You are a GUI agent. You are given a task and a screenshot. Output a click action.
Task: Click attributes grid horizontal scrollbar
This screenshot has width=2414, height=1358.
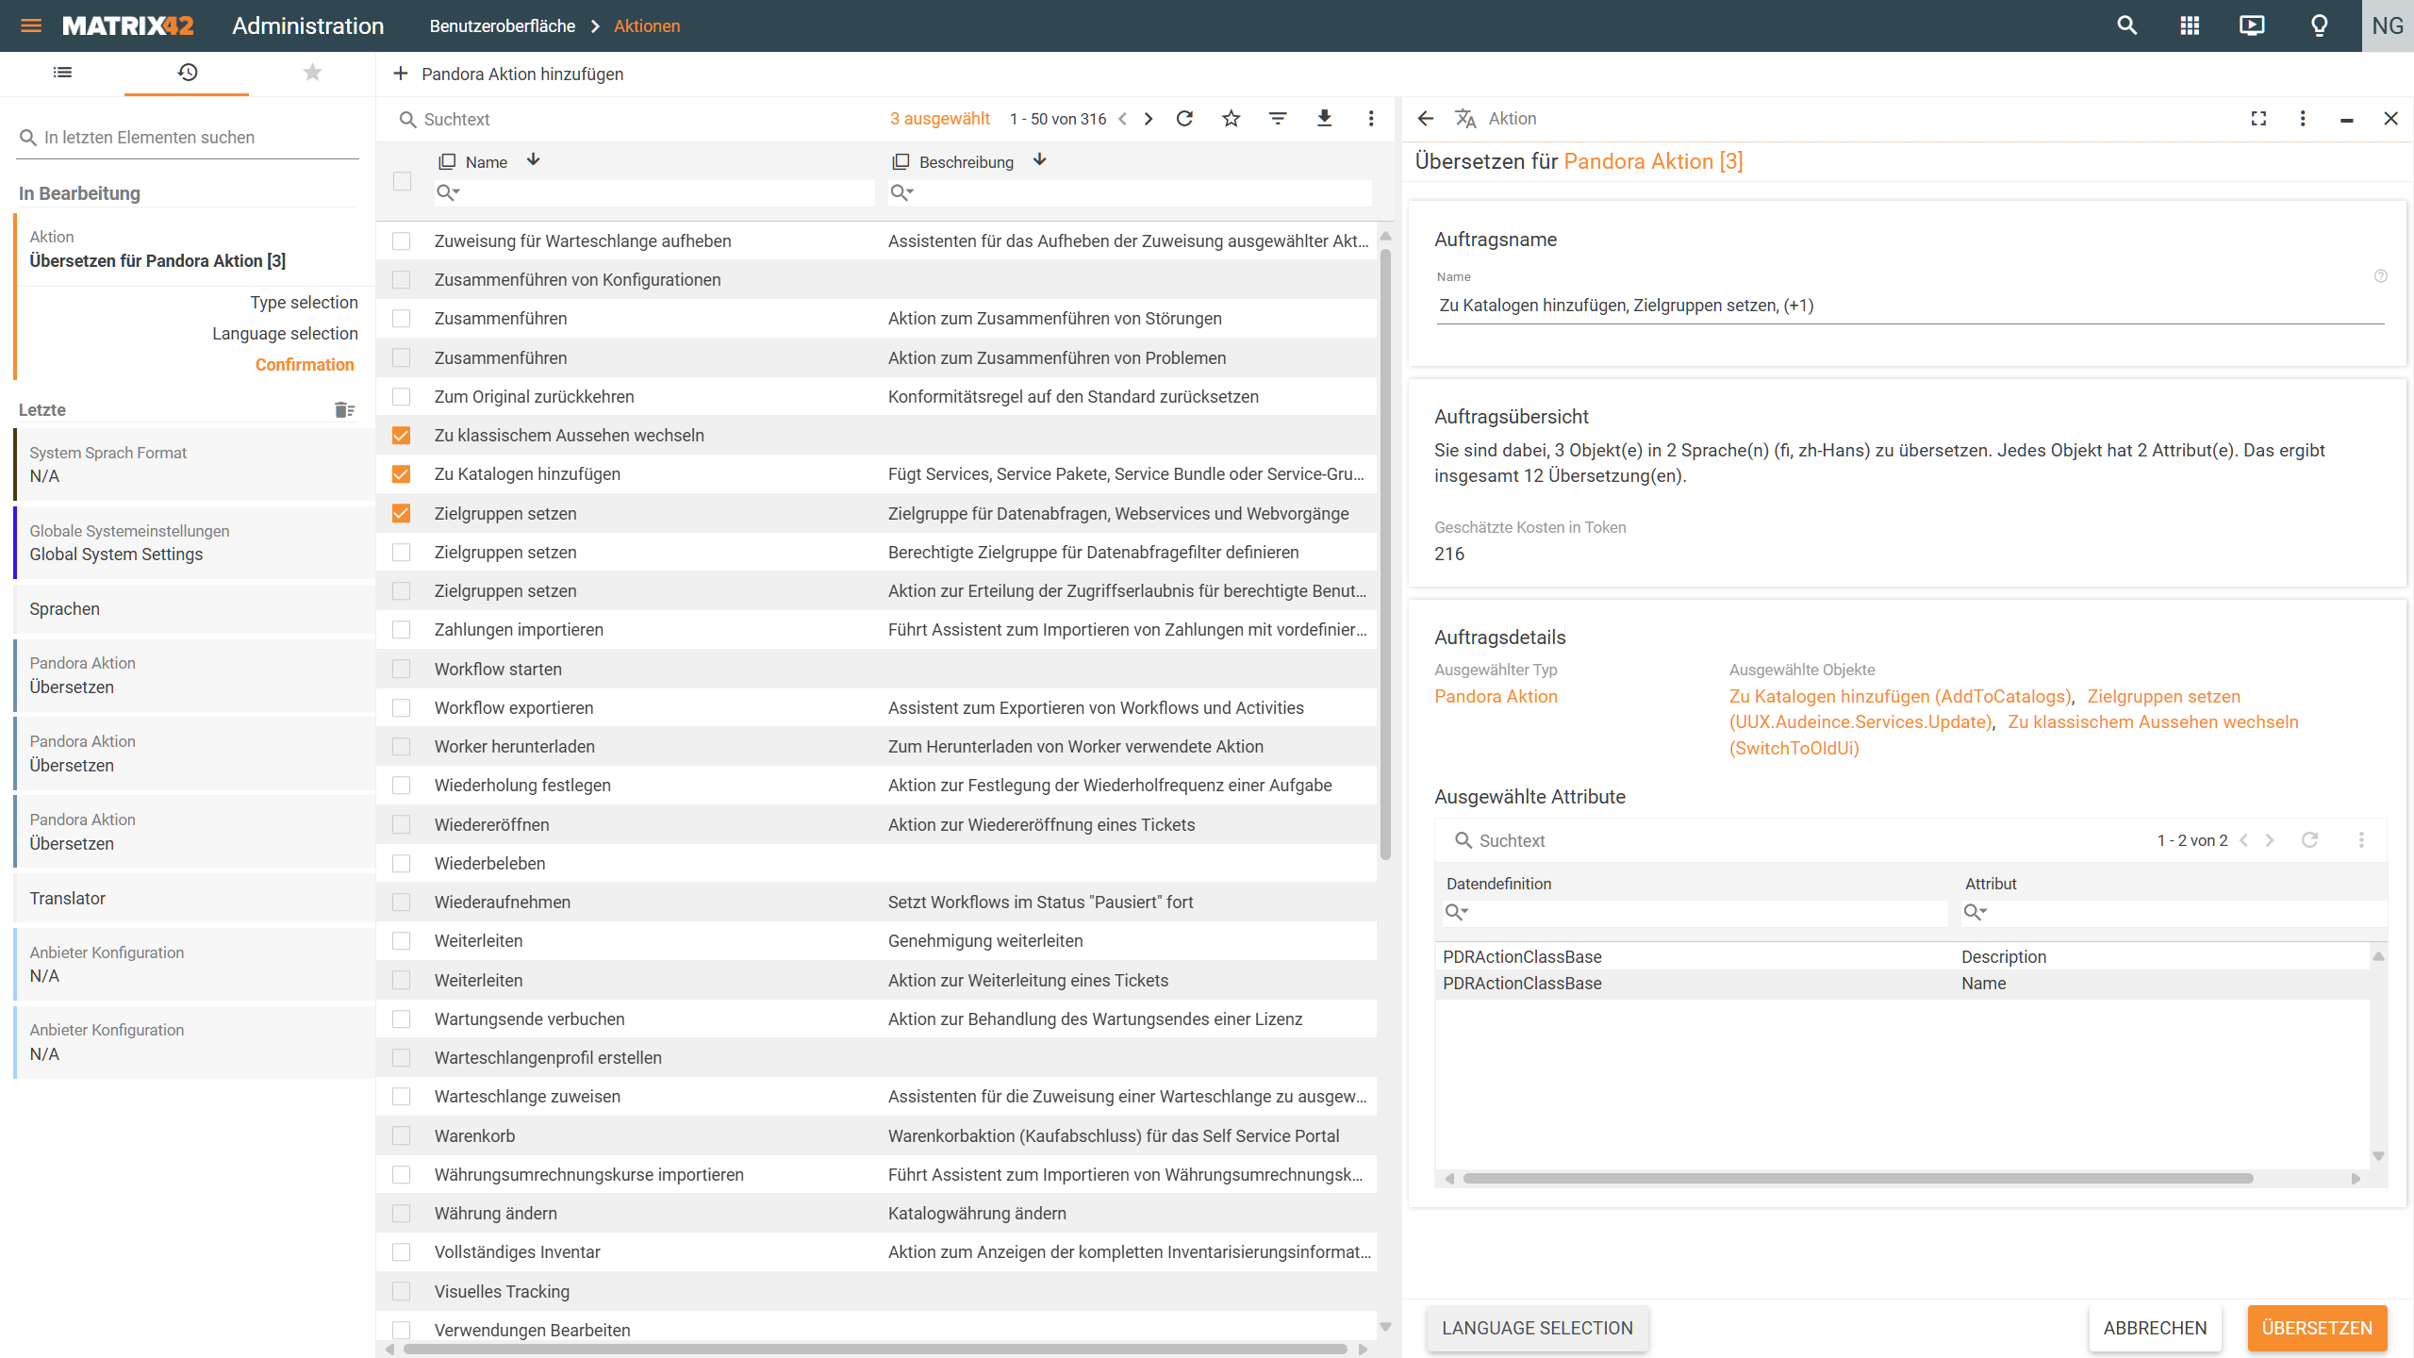click(x=1858, y=1179)
